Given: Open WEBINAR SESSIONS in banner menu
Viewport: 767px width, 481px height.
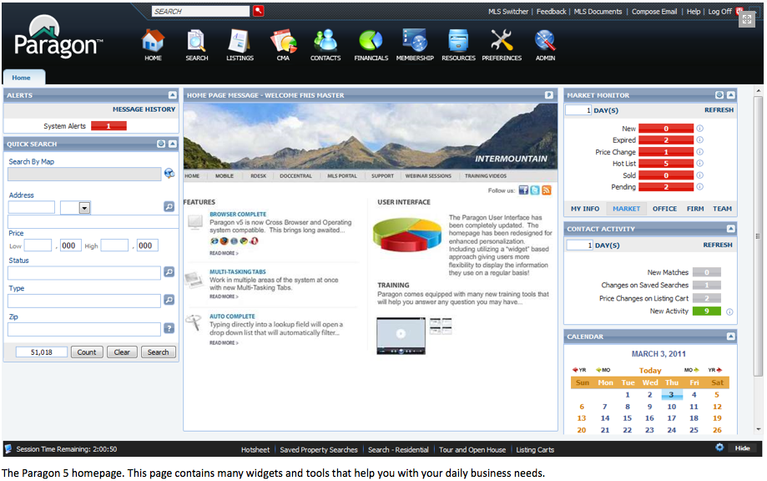Looking at the screenshot, I should 428,175.
